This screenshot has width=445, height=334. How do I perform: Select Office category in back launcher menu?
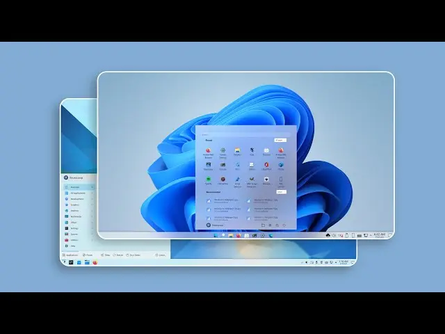[x=79, y=223]
